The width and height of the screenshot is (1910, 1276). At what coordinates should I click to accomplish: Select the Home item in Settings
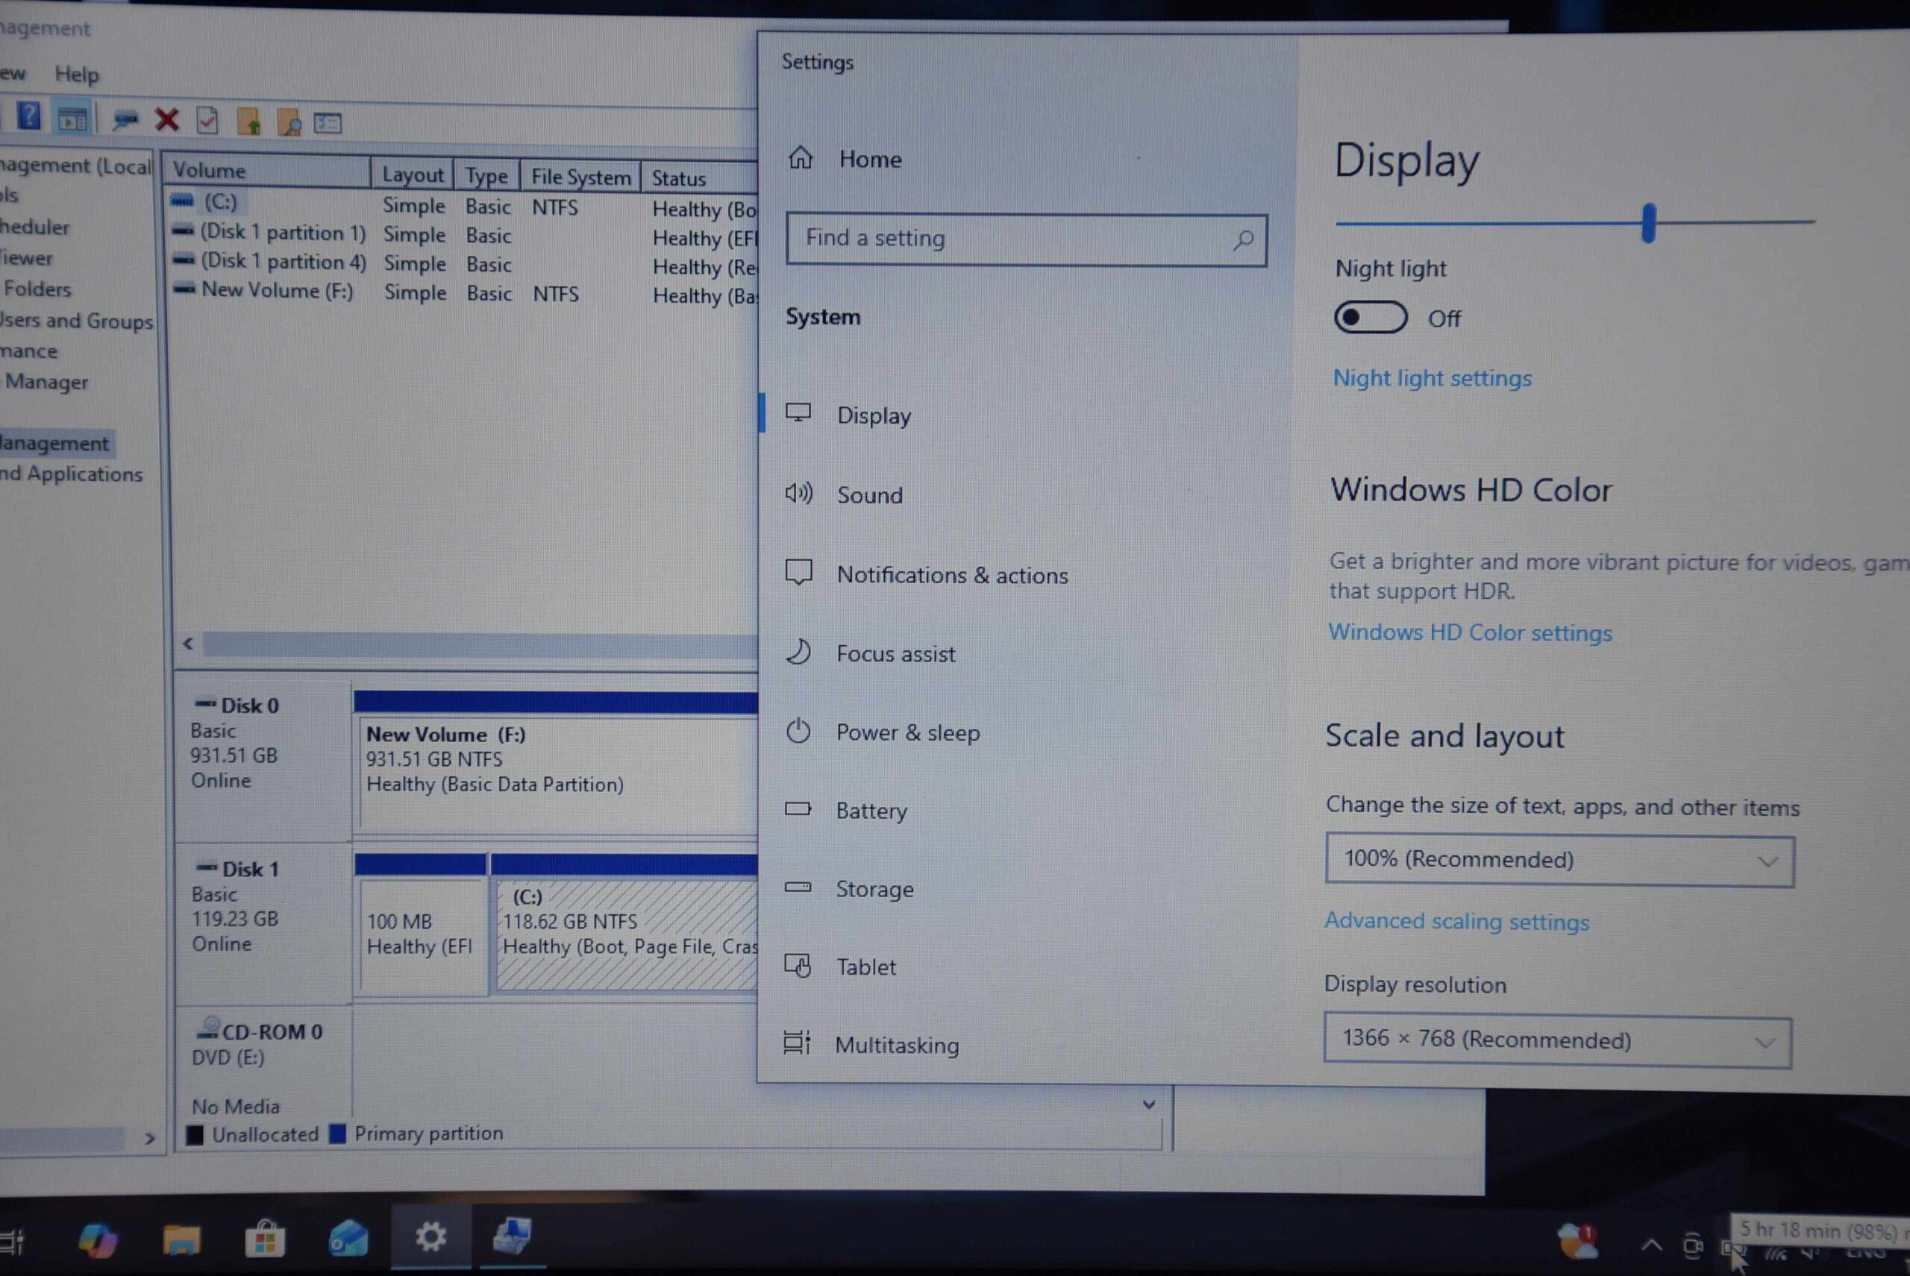[x=869, y=160]
